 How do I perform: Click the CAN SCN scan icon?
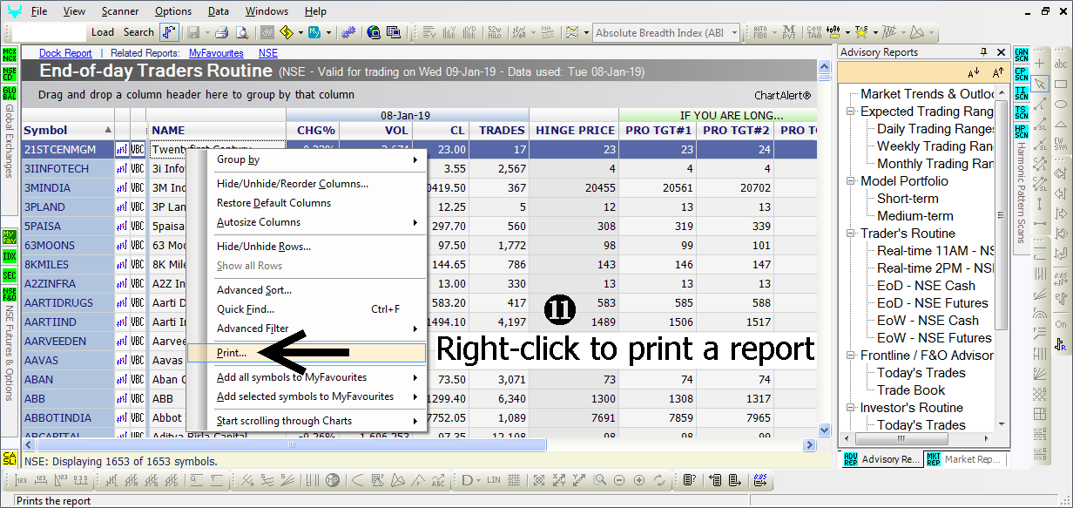coord(1022,56)
